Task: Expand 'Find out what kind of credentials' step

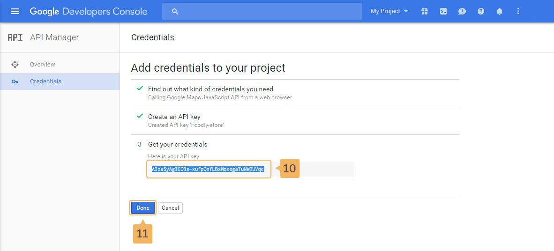Action: pyautogui.click(x=210, y=89)
